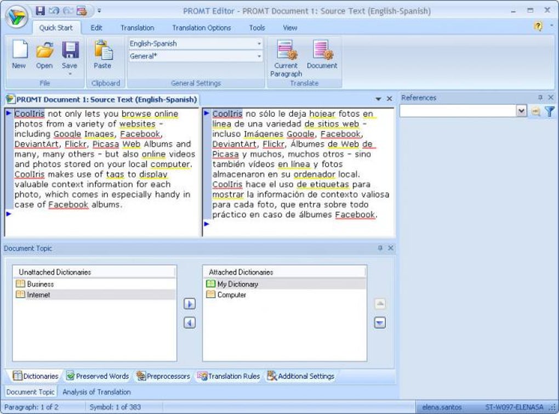The image size is (559, 414).
Task: Click the elena.santos user name in status bar
Action: click(442, 407)
